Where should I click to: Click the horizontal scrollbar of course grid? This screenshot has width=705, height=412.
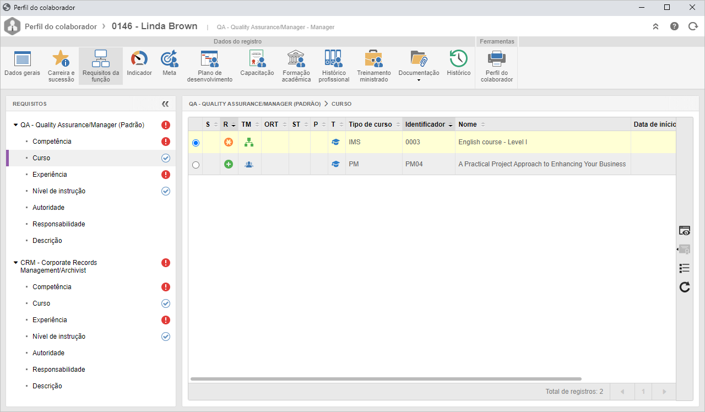tap(386, 379)
